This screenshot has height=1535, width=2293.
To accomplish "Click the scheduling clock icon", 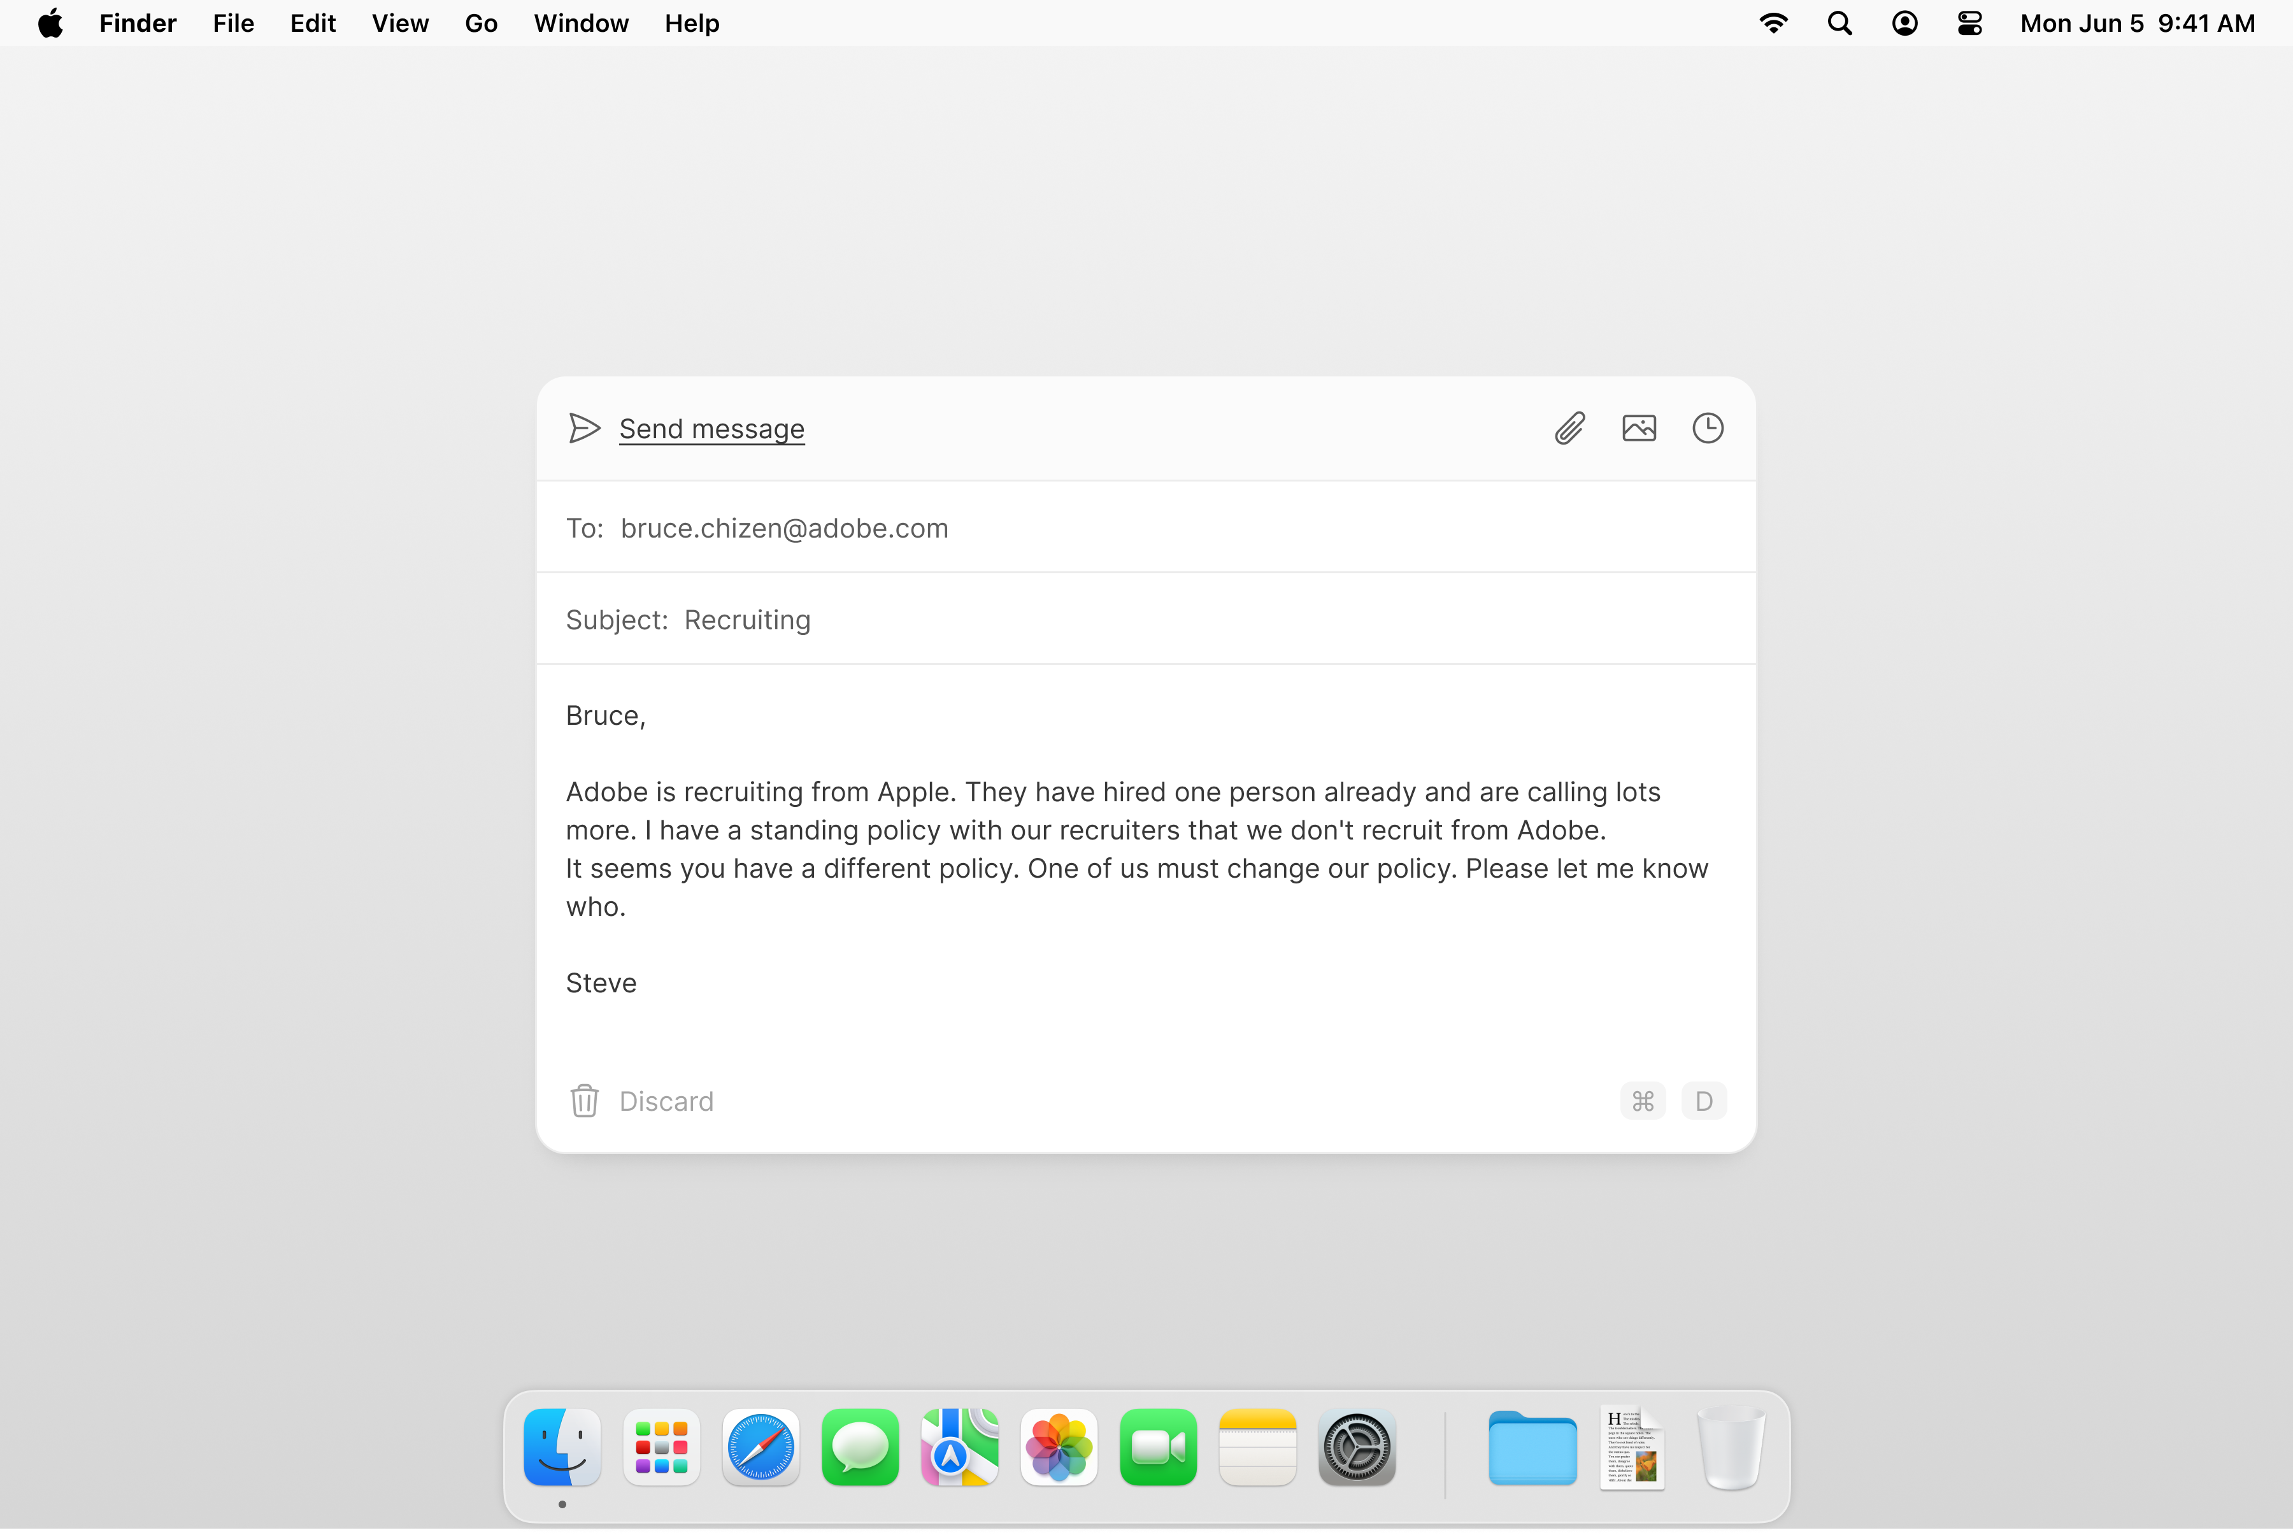I will (x=1709, y=428).
